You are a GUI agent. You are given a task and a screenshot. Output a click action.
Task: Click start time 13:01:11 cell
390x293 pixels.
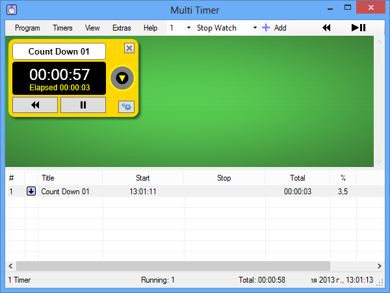(143, 192)
